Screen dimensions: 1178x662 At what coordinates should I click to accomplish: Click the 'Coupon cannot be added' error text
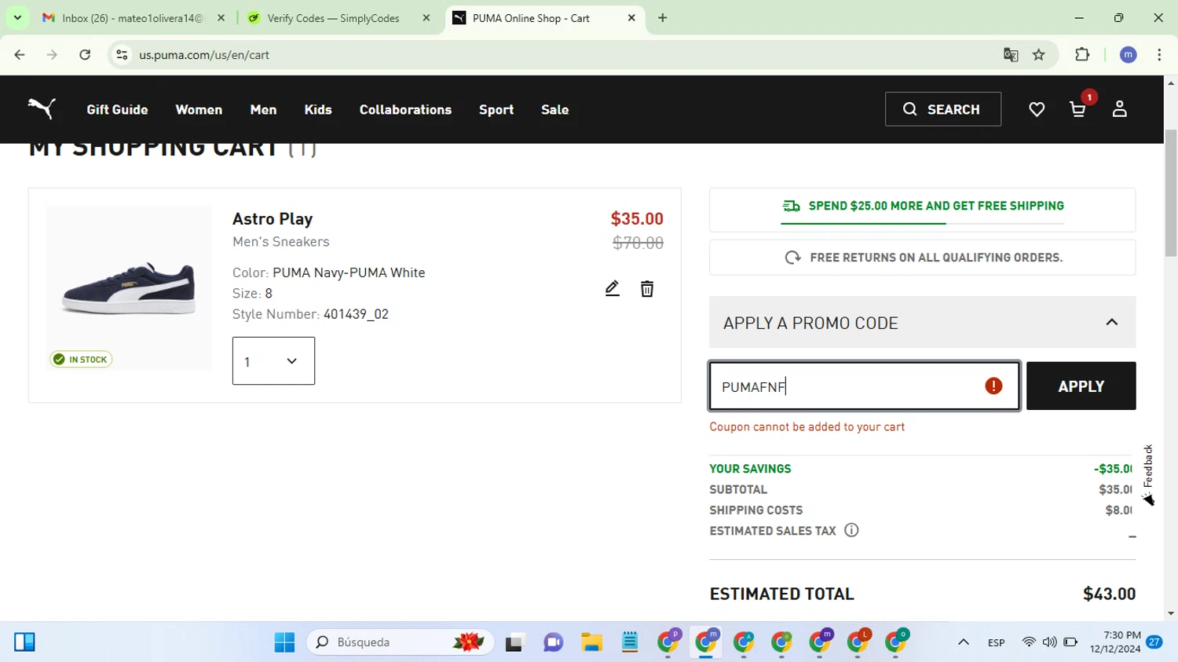(807, 426)
